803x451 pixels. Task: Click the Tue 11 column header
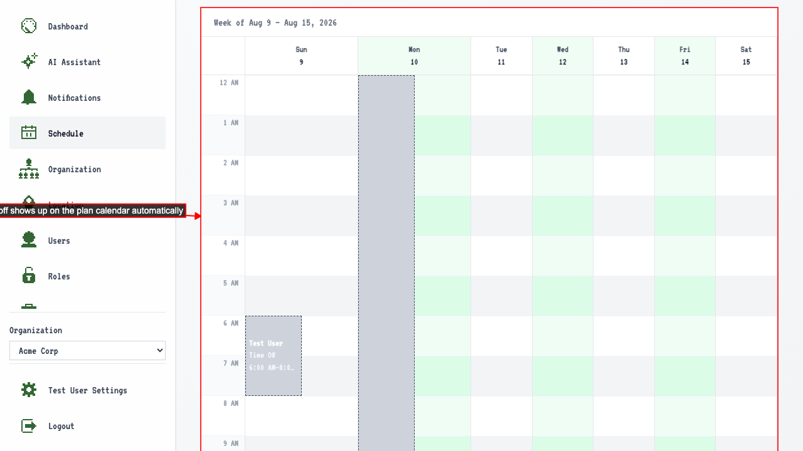click(501, 56)
